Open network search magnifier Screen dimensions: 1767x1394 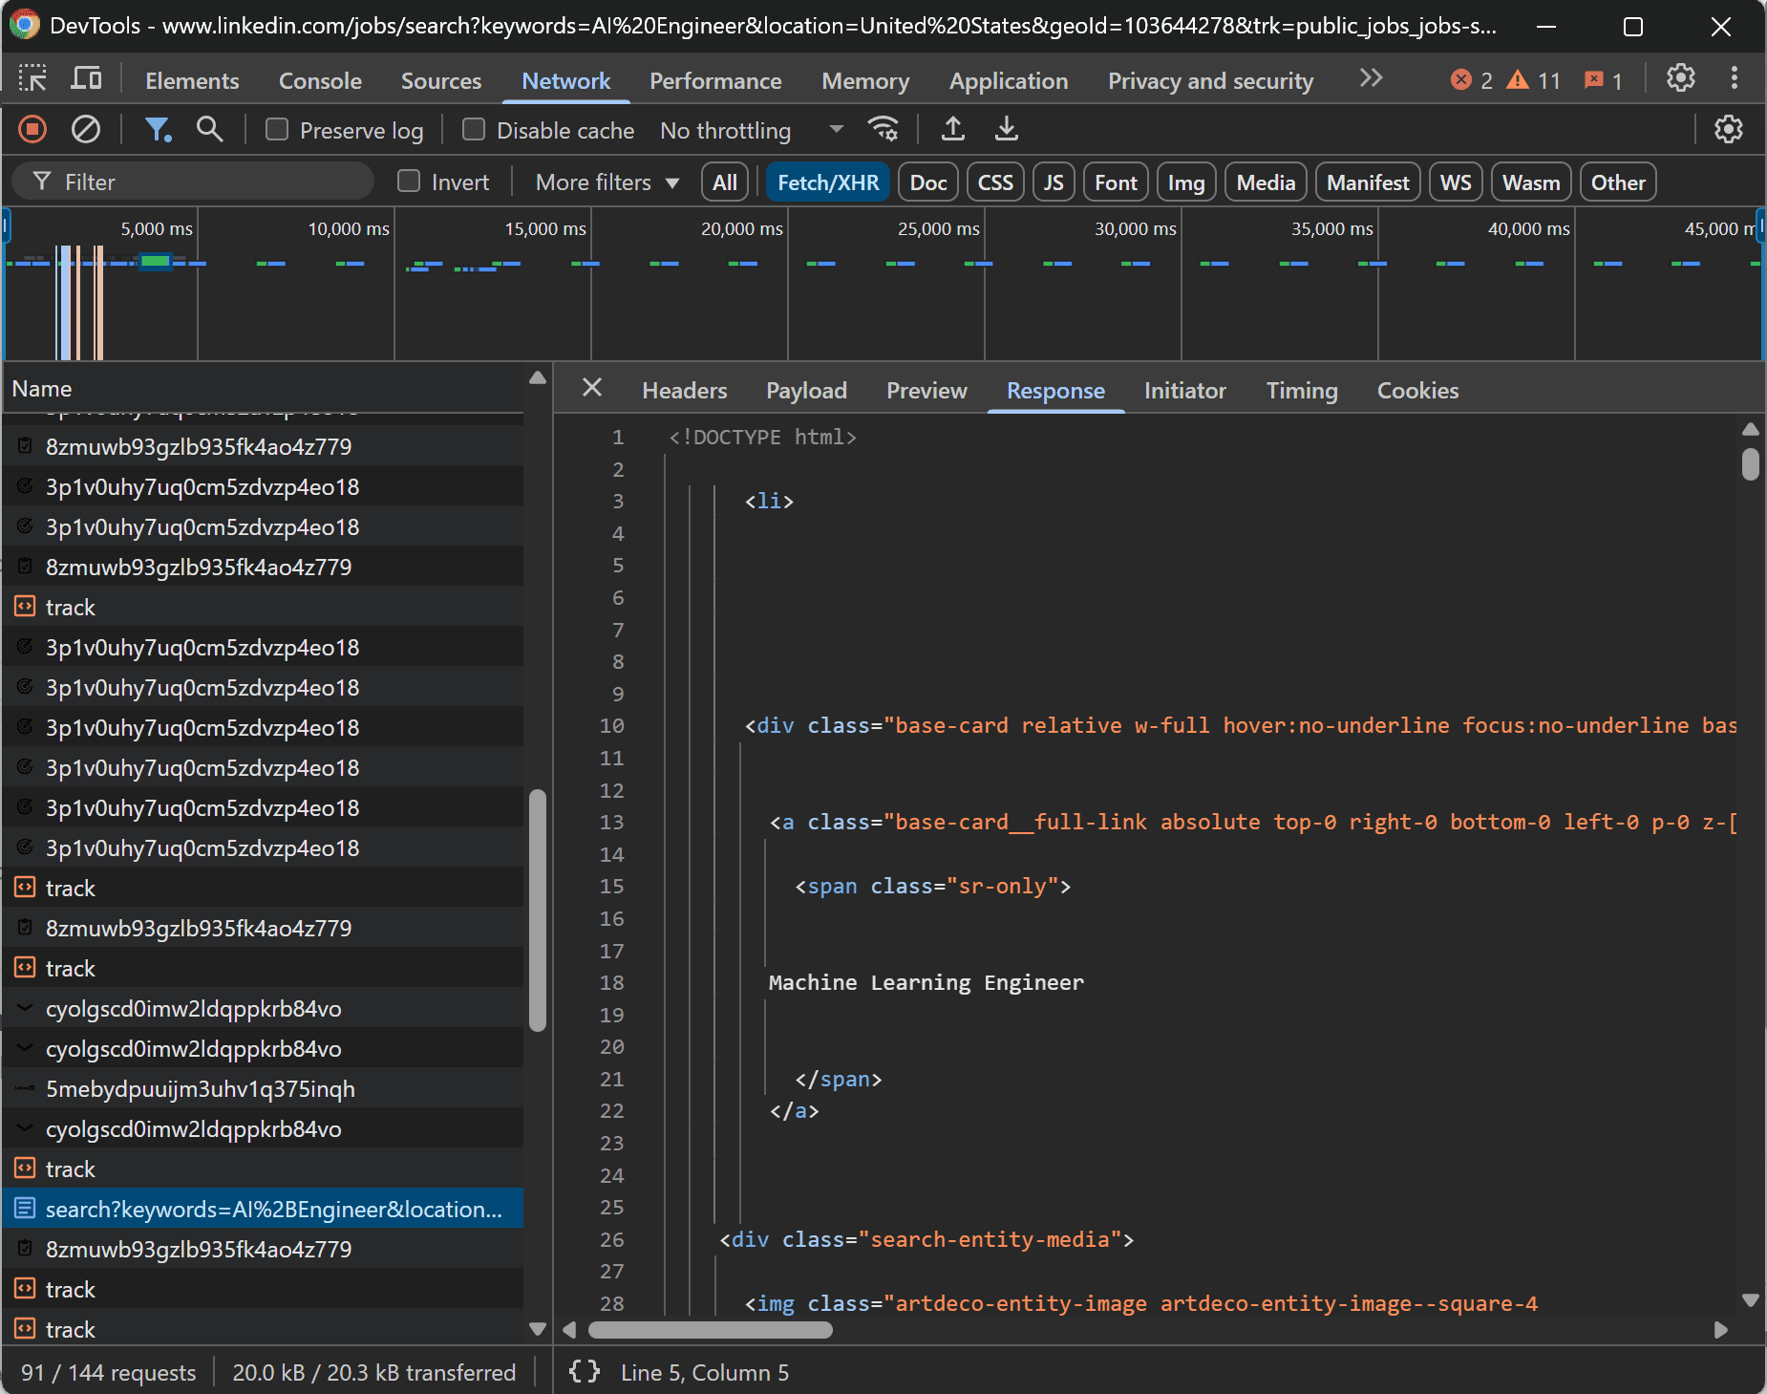(209, 129)
